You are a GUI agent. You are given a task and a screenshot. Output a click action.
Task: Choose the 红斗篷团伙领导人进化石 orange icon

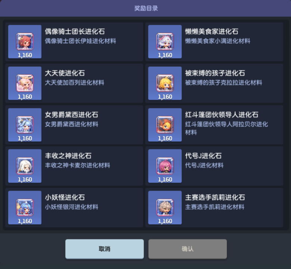(165, 125)
